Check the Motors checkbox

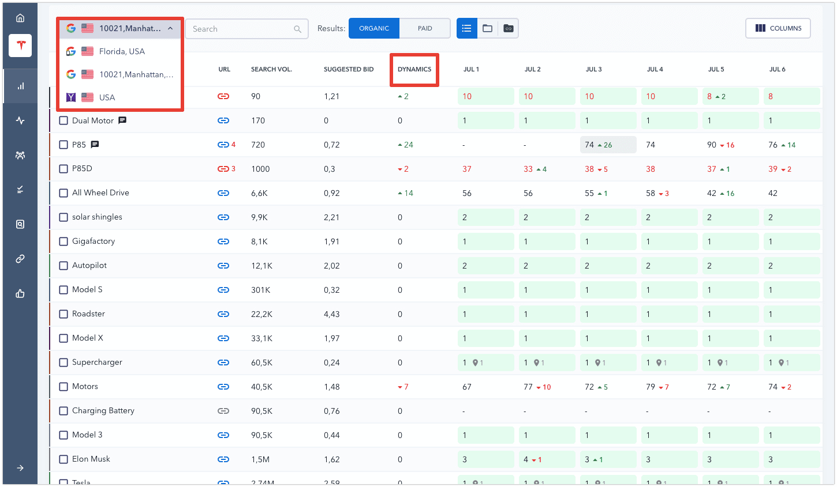63,387
